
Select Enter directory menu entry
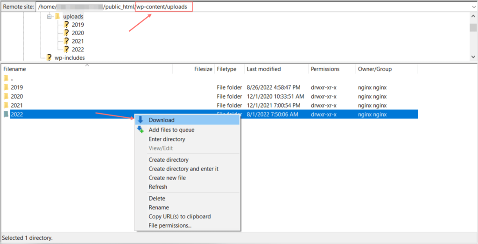(x=187, y=139)
